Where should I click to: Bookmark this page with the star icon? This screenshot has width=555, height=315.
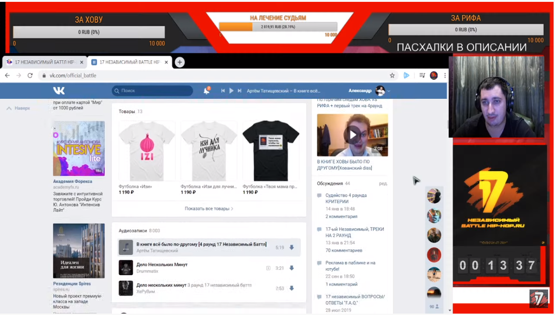[392, 75]
